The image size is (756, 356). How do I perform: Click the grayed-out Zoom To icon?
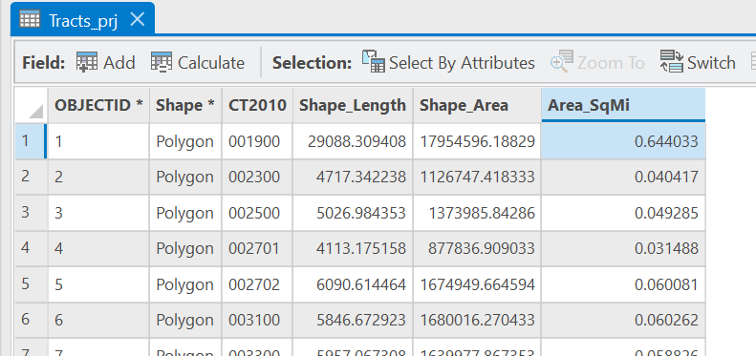(562, 63)
